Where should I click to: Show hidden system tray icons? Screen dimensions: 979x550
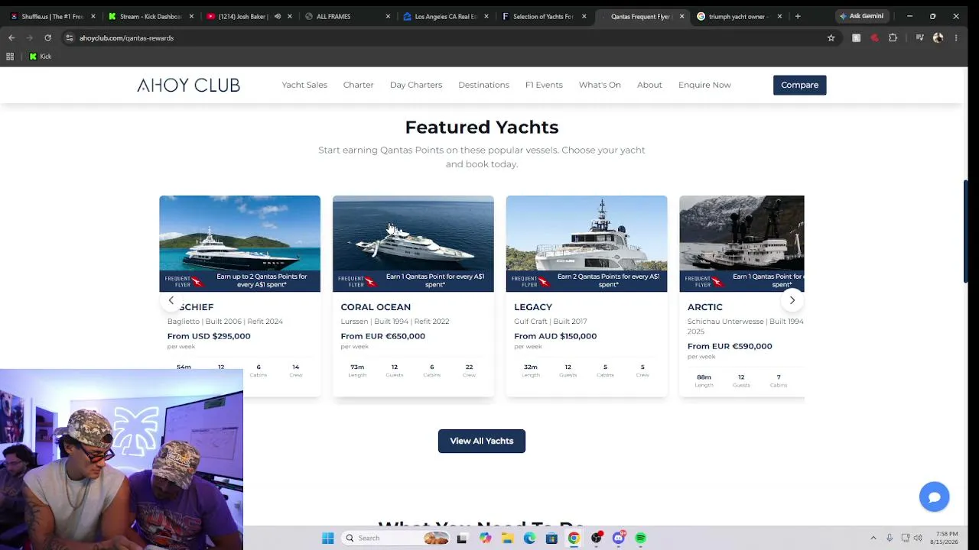coord(873,539)
